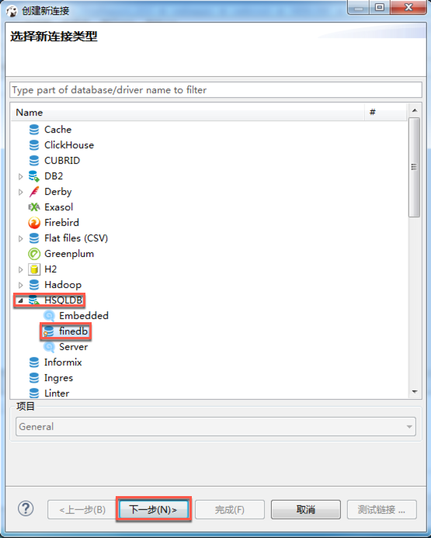431x538 pixels.
Task: Select the Embedded text under HSQLDB
Action: coord(84,316)
